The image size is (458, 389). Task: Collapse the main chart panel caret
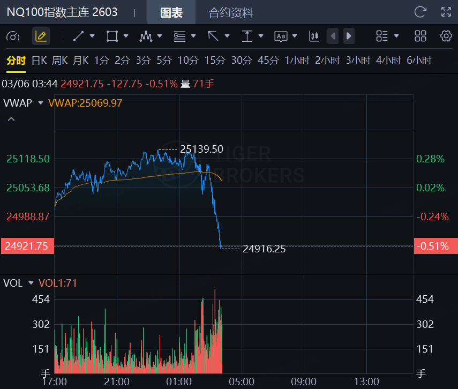coord(11,119)
